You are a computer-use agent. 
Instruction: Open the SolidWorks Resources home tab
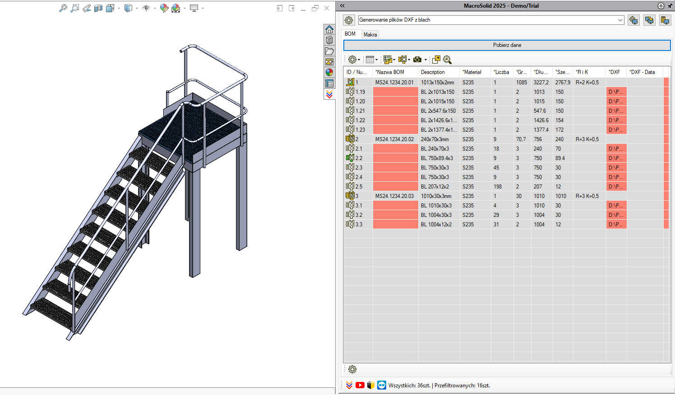tap(329, 29)
